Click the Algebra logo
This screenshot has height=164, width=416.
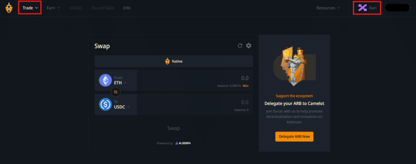point(183,143)
